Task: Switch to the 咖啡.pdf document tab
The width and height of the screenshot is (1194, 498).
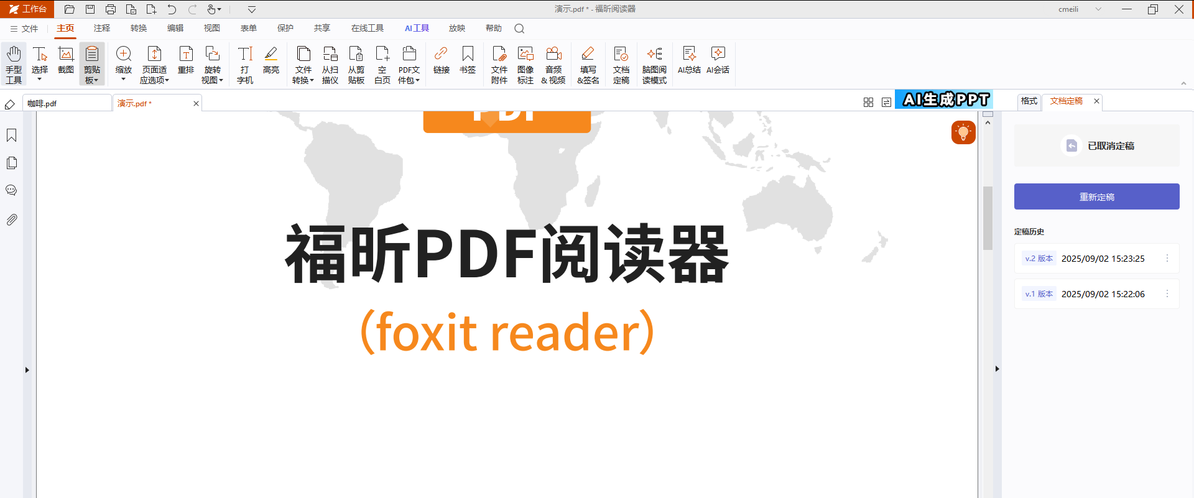Action: [x=67, y=103]
